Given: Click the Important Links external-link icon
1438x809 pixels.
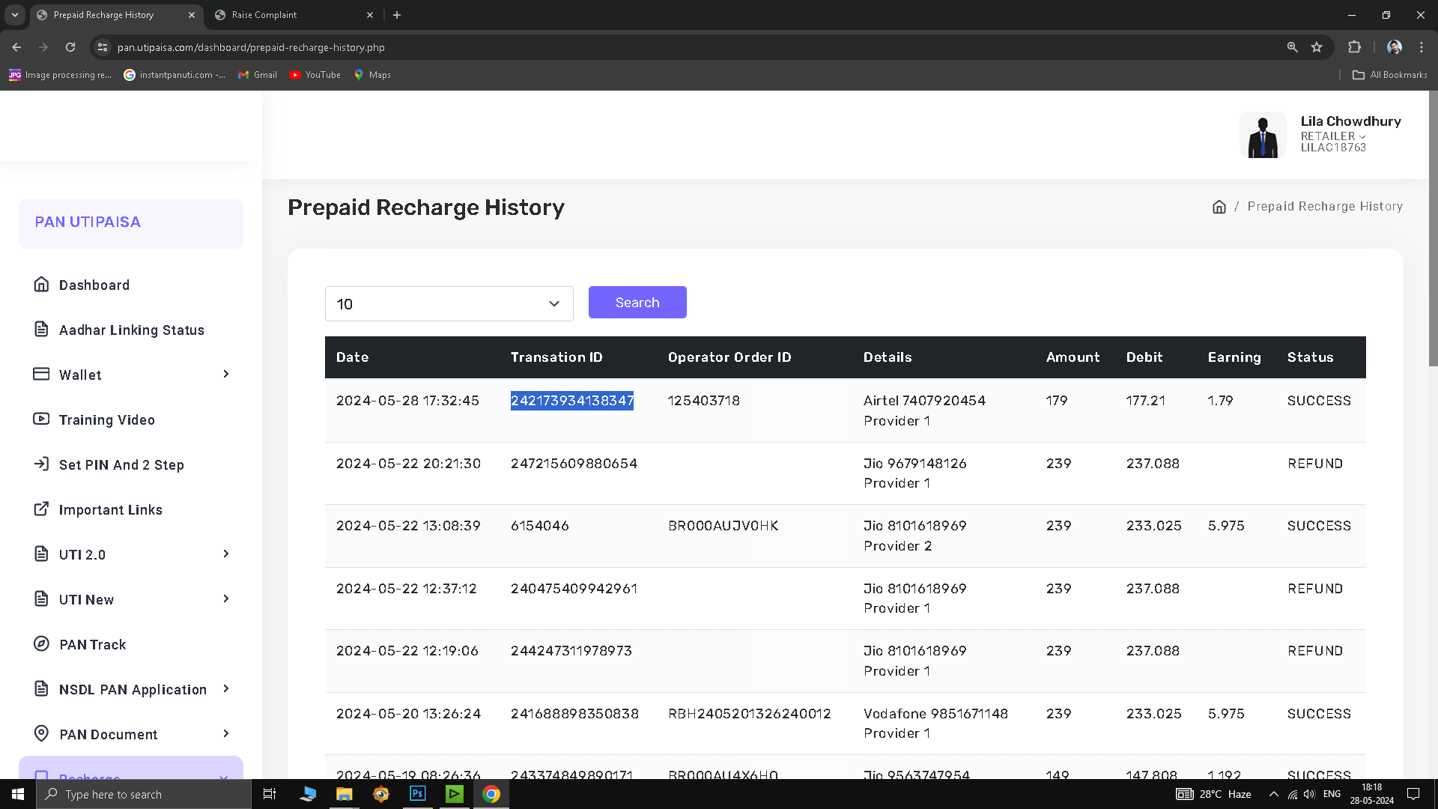Looking at the screenshot, I should click(41, 509).
